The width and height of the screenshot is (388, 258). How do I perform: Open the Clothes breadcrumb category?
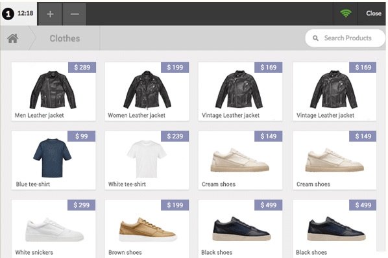click(65, 38)
